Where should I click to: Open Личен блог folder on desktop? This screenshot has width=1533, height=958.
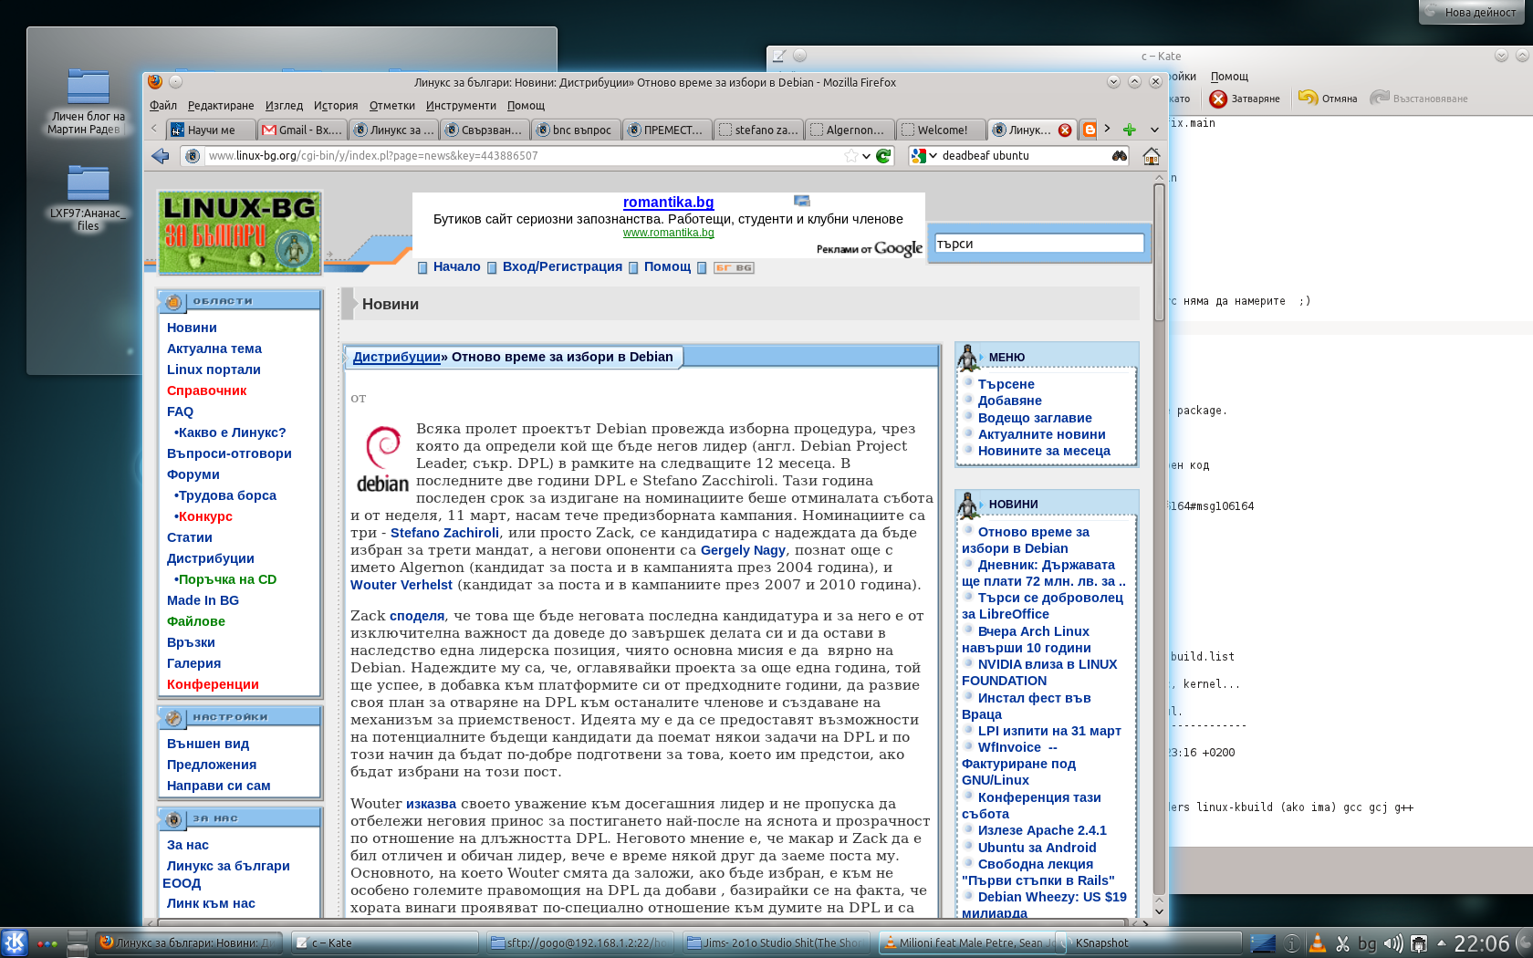[88, 100]
